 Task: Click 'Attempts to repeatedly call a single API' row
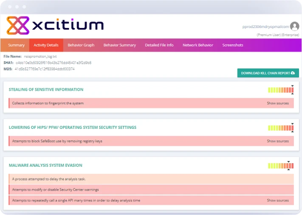[151, 201]
